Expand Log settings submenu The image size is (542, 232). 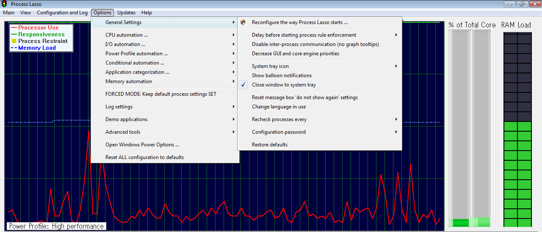165,107
